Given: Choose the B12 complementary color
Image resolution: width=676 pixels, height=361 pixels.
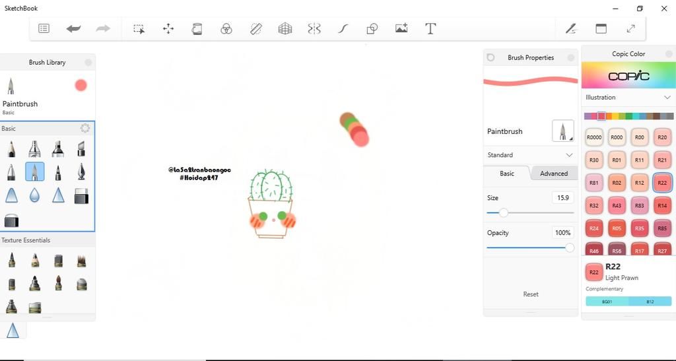Looking at the screenshot, I should point(650,302).
